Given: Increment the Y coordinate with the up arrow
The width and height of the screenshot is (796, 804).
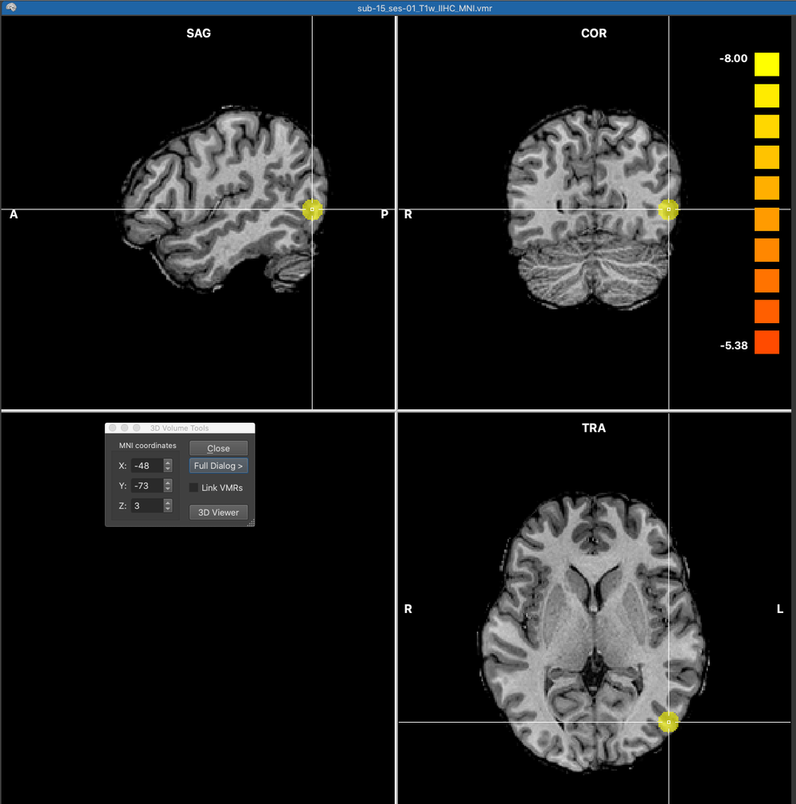Looking at the screenshot, I should pyautogui.click(x=168, y=482).
